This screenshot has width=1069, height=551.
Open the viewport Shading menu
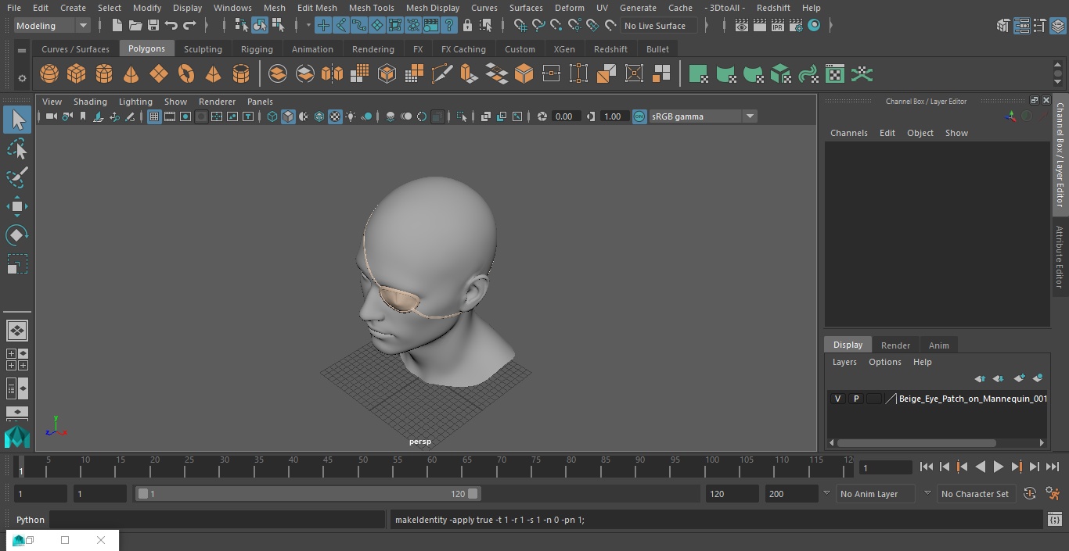(90, 102)
